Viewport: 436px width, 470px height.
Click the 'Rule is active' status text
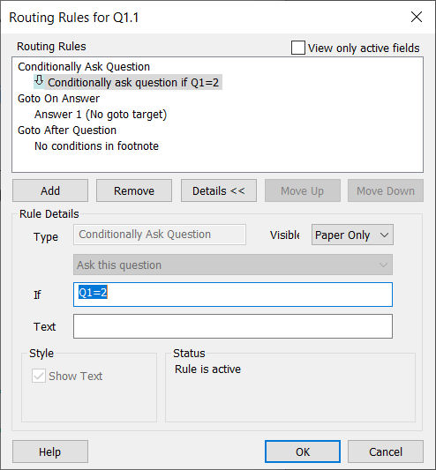pos(207,369)
